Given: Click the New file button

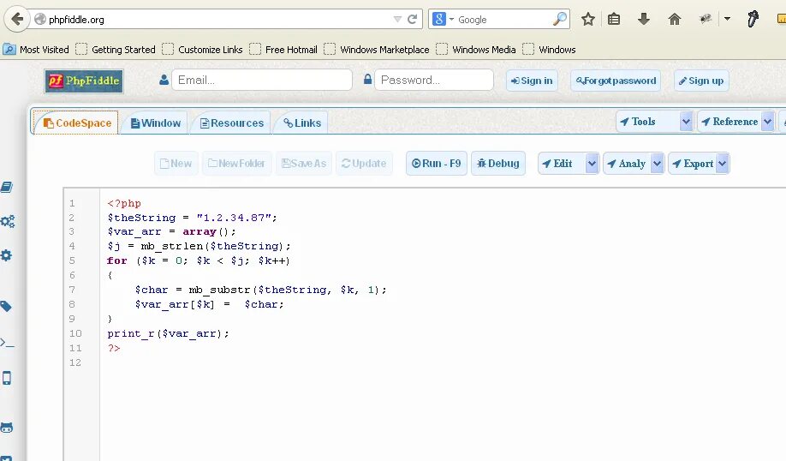Looking at the screenshot, I should point(176,164).
